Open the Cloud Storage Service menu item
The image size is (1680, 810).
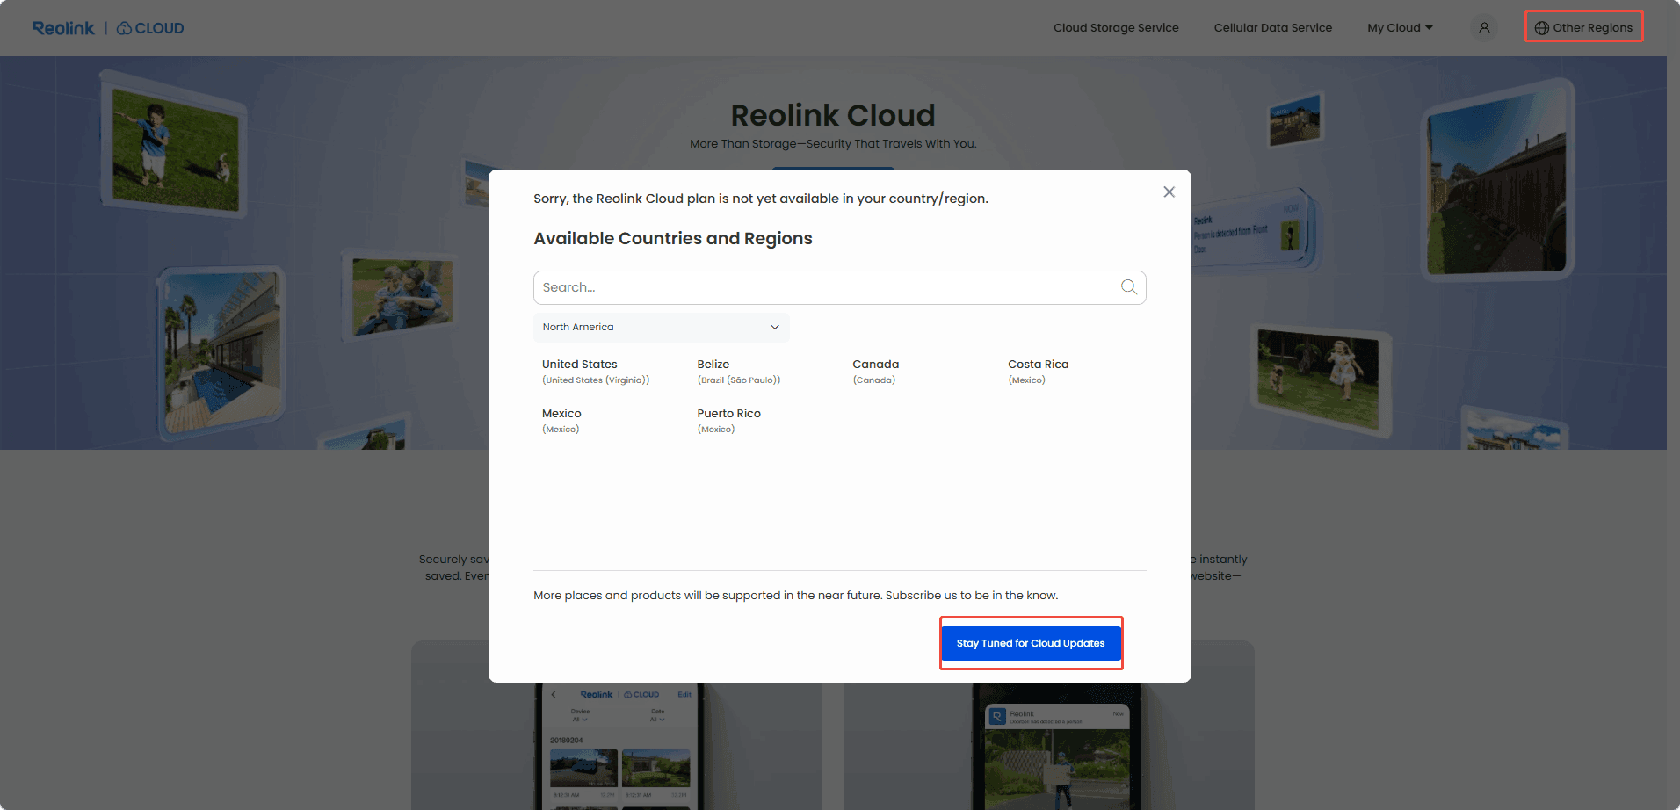1116,27
